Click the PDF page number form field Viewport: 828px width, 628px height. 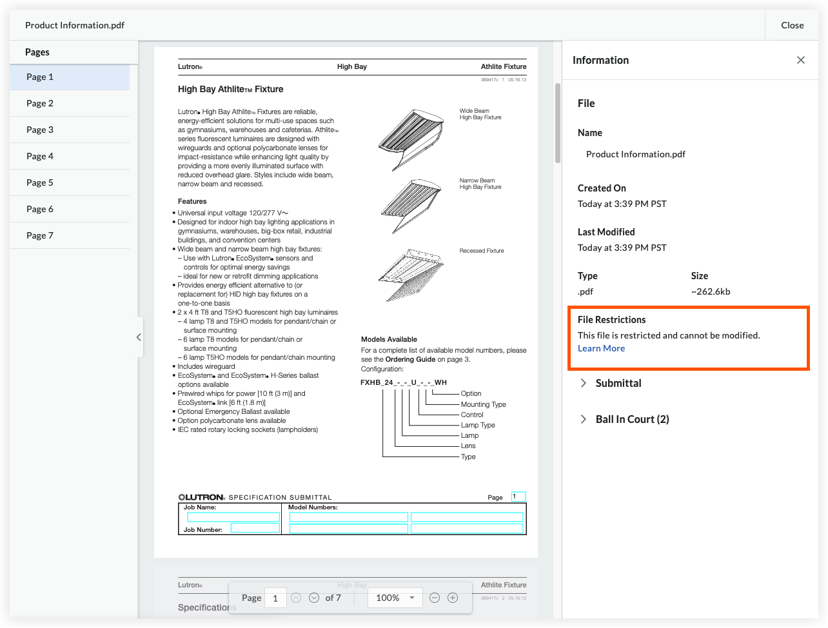(x=518, y=496)
